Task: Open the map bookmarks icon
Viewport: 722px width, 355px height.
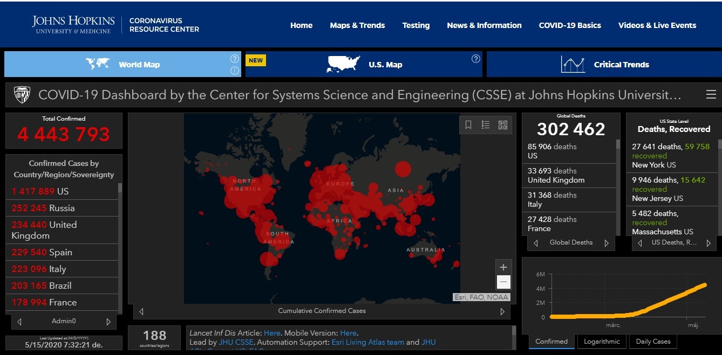Action: tap(468, 125)
